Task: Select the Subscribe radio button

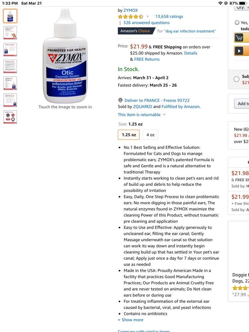Action: coord(236,79)
